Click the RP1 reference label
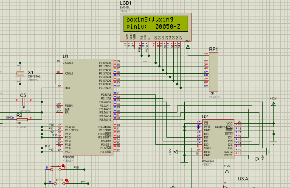Image resolution: width=290 pixels, height=188 pixels. pyautogui.click(x=214, y=49)
